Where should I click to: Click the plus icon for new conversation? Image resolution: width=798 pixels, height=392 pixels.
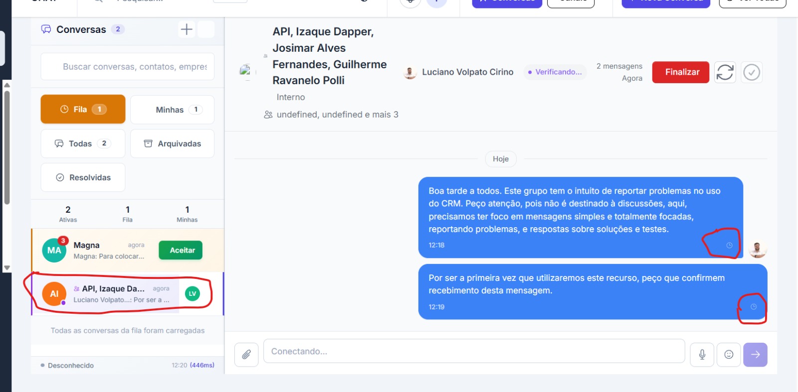click(187, 29)
